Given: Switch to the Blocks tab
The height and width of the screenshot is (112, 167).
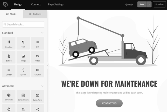Looking at the screenshot, I should click(12, 14).
